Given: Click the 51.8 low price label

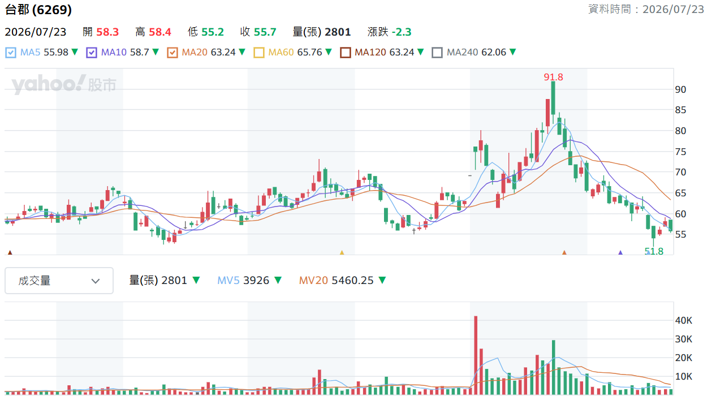Looking at the screenshot, I should [x=654, y=251].
